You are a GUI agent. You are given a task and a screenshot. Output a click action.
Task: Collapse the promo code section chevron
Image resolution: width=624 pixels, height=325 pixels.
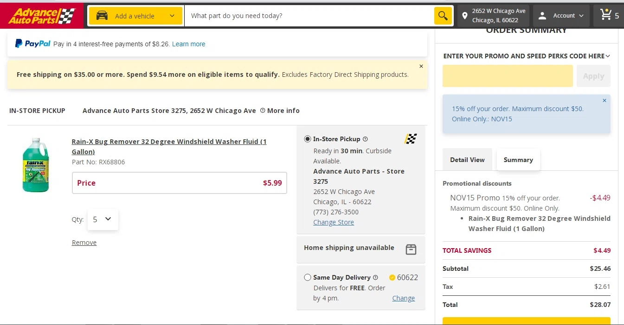pos(608,56)
